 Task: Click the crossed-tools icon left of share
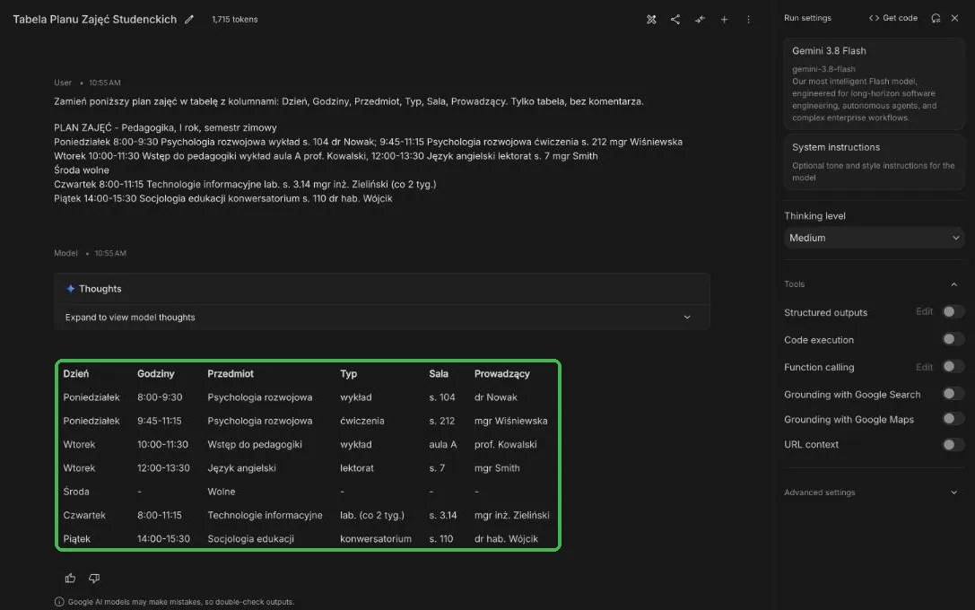click(651, 19)
